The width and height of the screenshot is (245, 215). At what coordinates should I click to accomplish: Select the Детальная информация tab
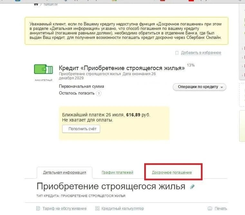64,172
